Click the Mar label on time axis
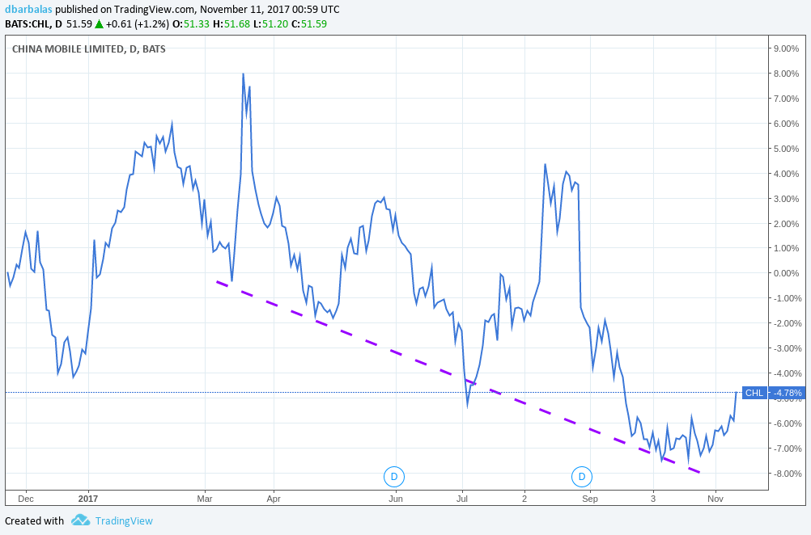 pos(205,499)
